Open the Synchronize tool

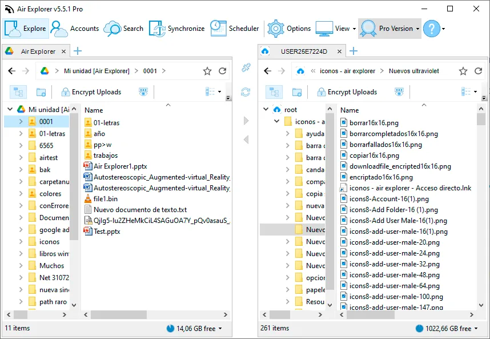tap(177, 29)
